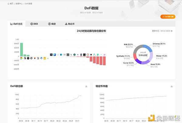Click the '24小时变动额与锁仓额分布' chart title
Viewport: 182px width, 123px height.
[x=92, y=31]
